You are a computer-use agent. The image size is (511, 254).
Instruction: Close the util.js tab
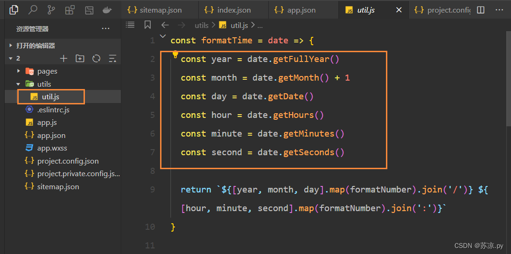pos(399,10)
